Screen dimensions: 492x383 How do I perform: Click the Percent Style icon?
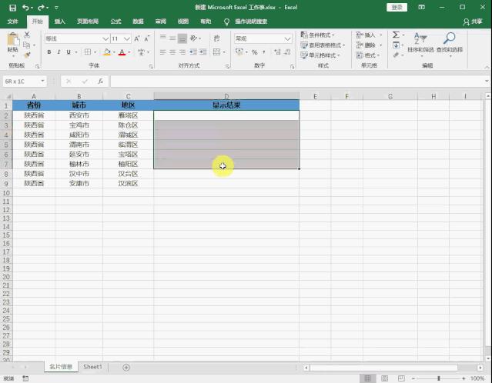(x=255, y=52)
